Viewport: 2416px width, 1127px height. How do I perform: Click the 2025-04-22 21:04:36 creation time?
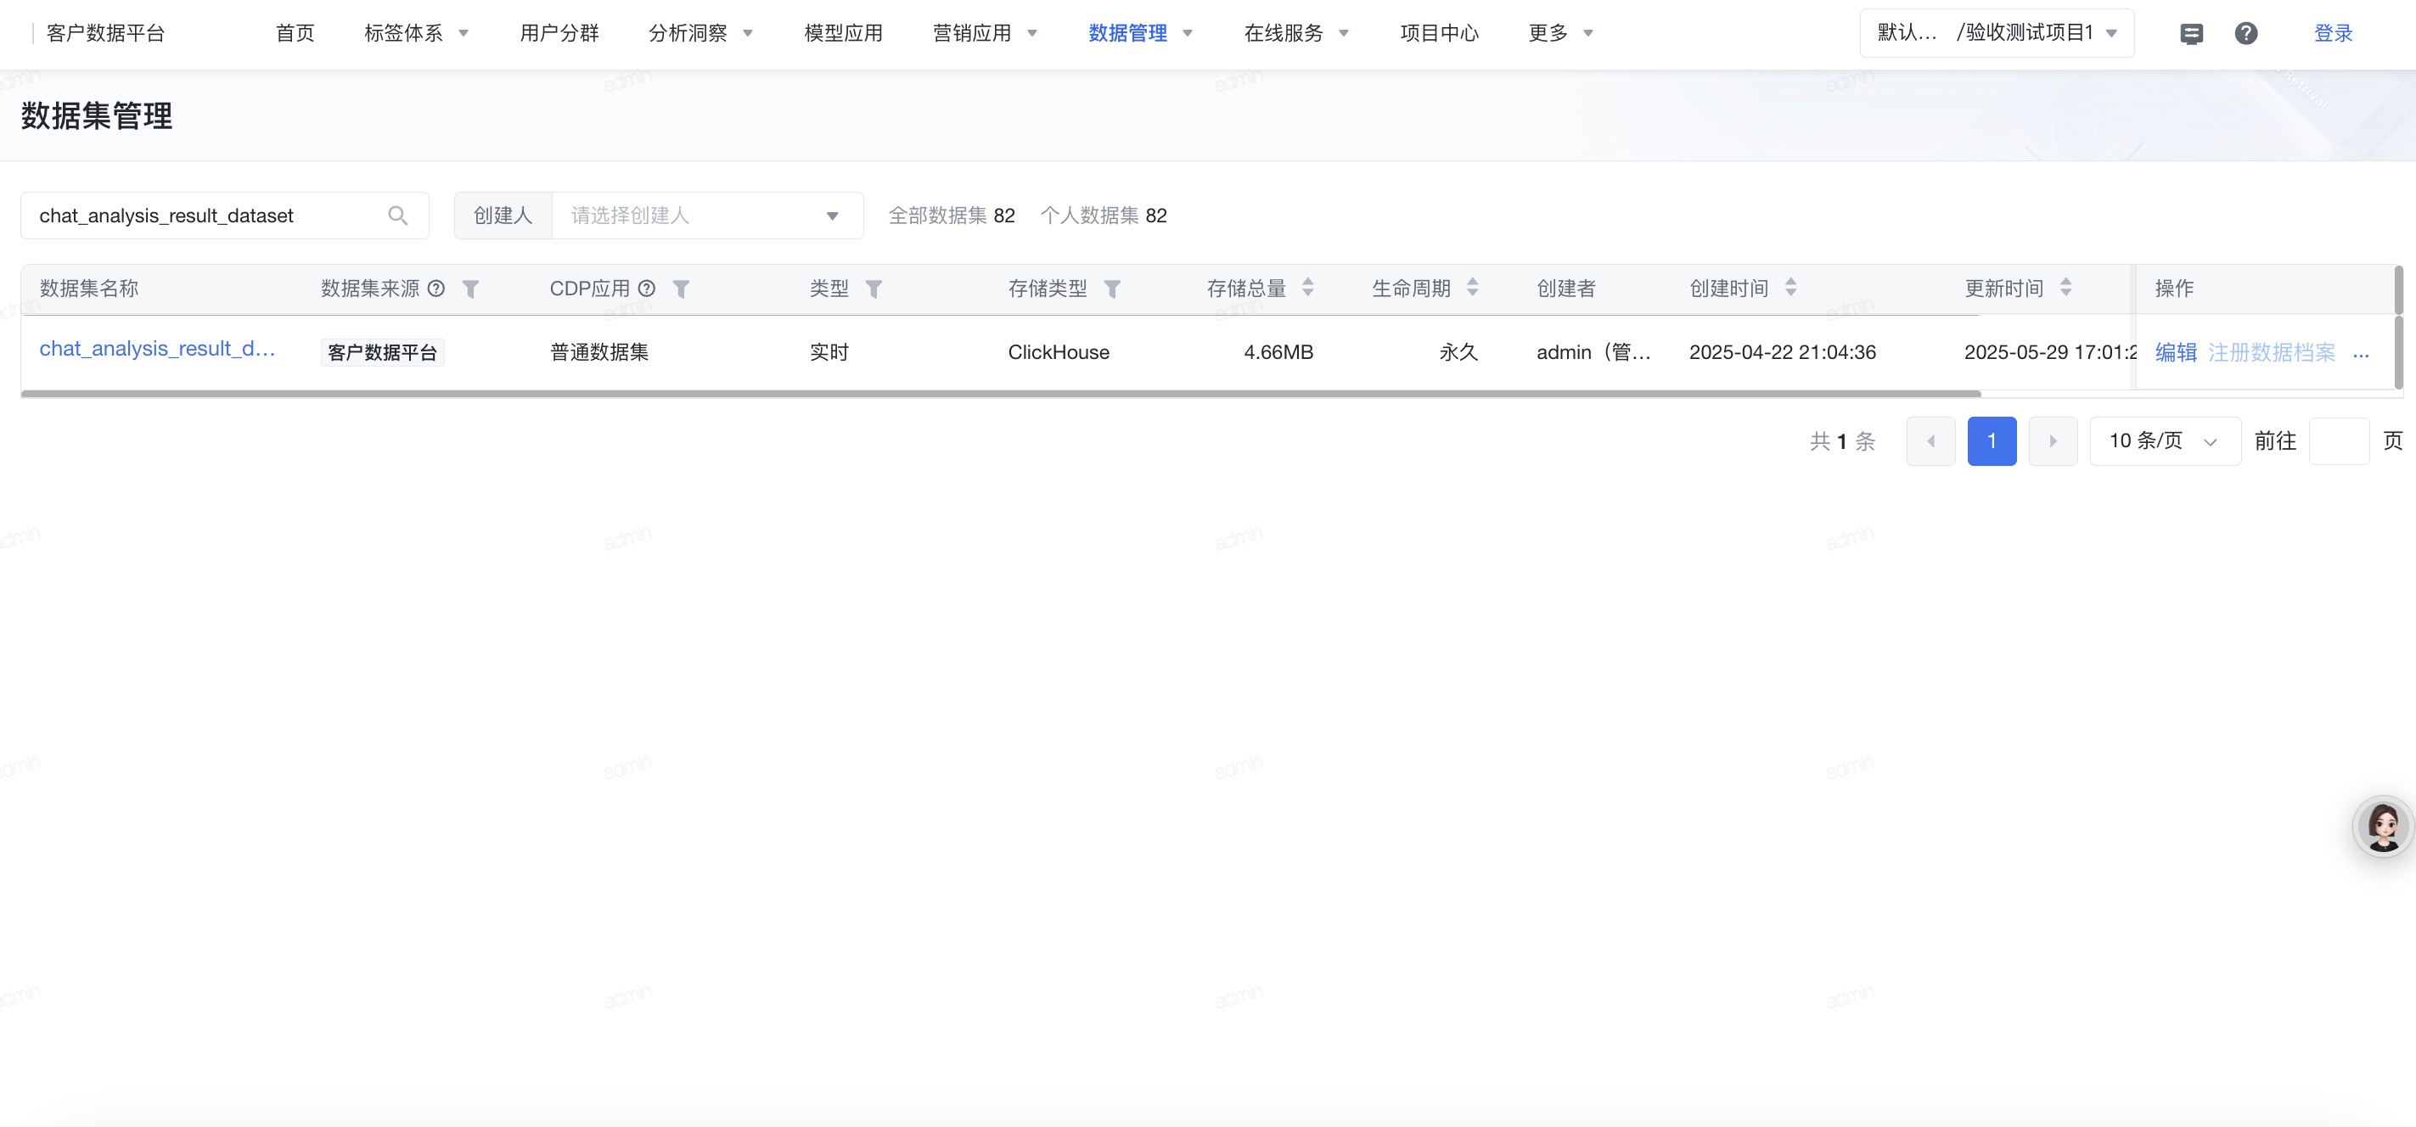click(x=1782, y=352)
